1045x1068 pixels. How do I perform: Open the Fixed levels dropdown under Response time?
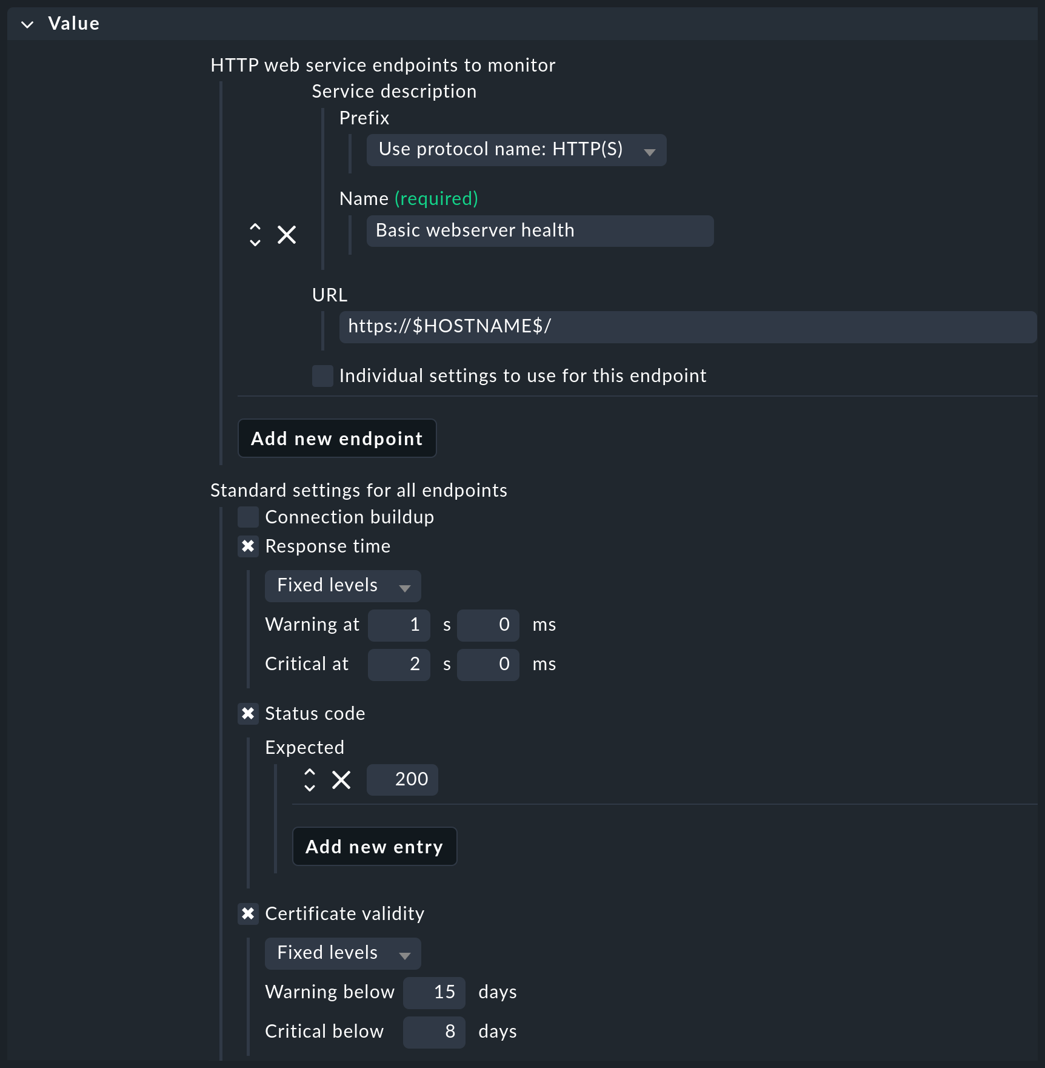click(342, 585)
